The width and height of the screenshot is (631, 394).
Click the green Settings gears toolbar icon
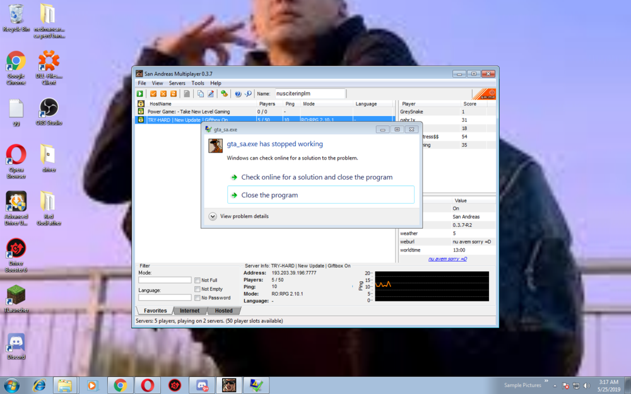(x=224, y=94)
